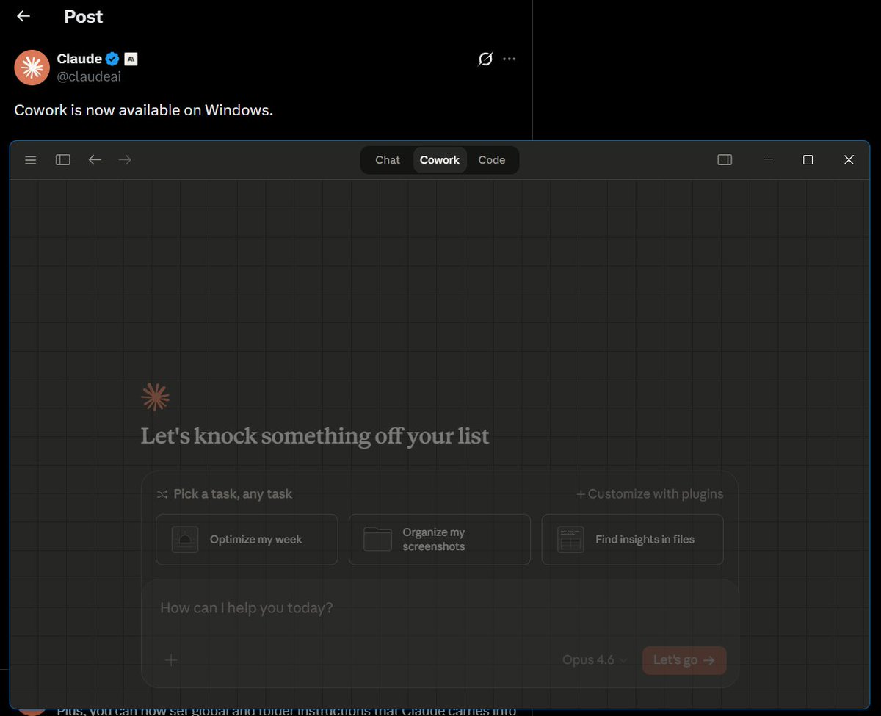Close the Claude app window

point(849,160)
